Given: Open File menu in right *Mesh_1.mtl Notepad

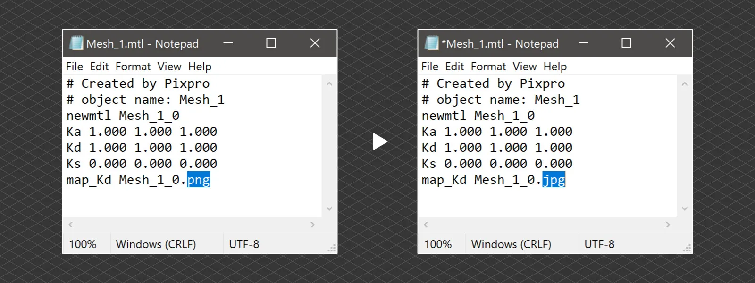Looking at the screenshot, I should (430, 67).
